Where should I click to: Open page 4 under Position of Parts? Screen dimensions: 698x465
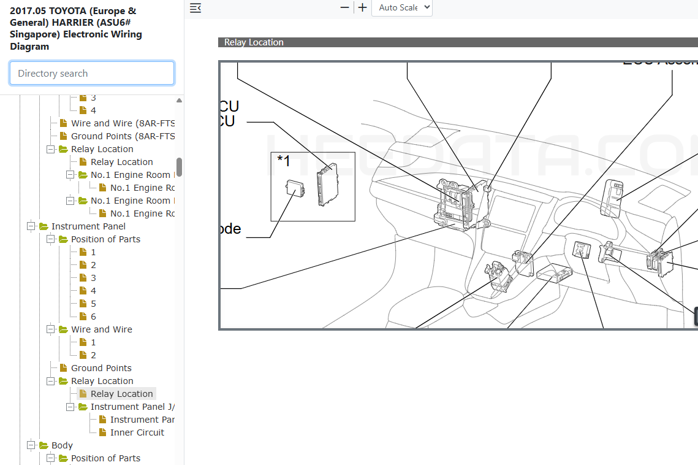[x=93, y=291]
